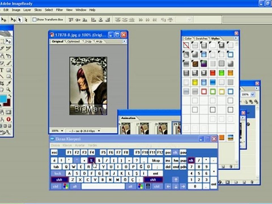Open the Filter menu

click(x=59, y=10)
